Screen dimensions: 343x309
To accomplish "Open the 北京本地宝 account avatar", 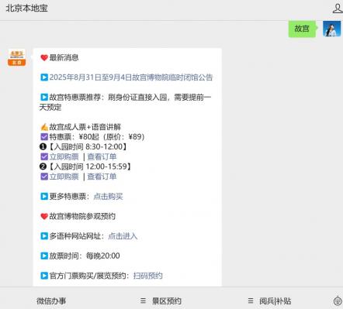I will (x=16, y=57).
